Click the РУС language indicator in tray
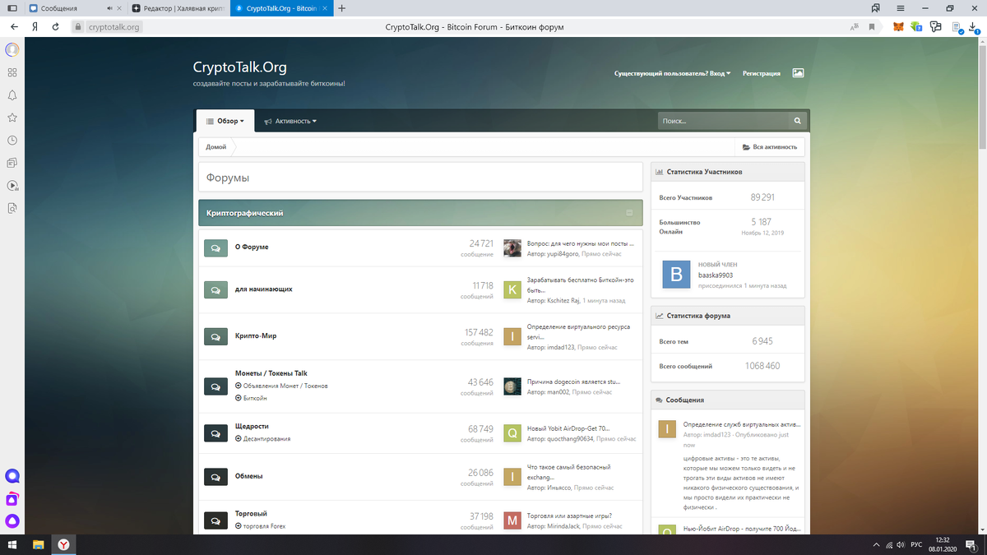Image resolution: width=987 pixels, height=555 pixels. click(x=915, y=544)
